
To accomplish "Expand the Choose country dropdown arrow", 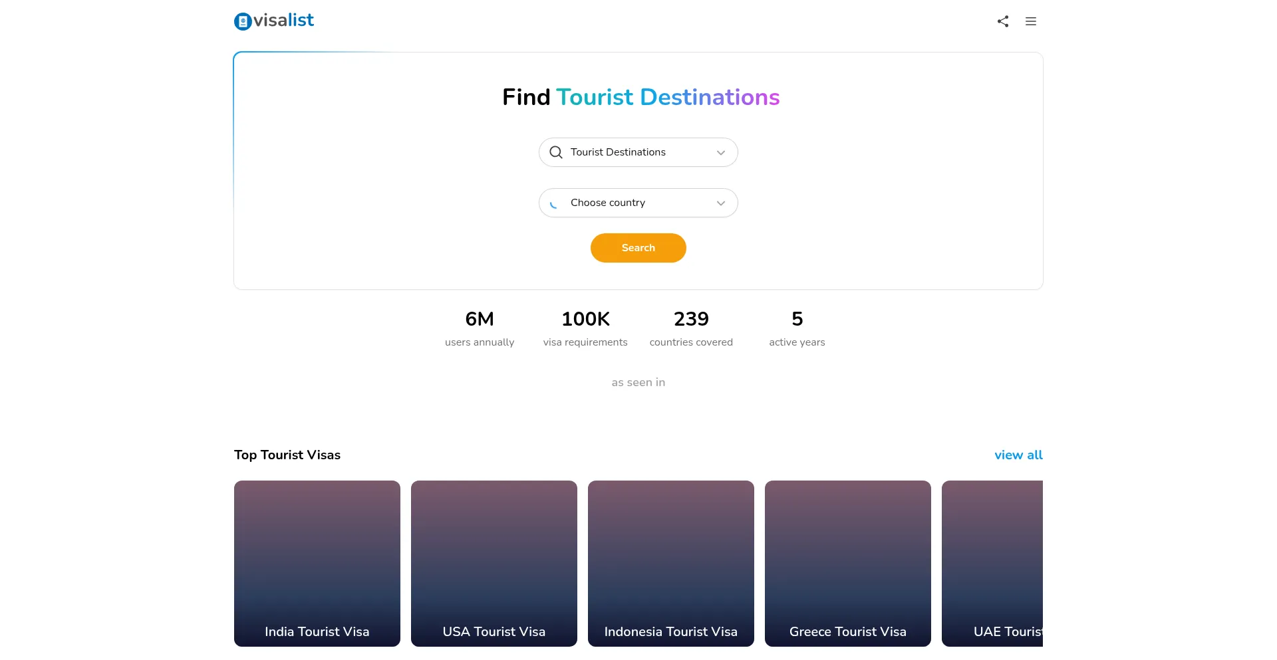I will coord(721,203).
